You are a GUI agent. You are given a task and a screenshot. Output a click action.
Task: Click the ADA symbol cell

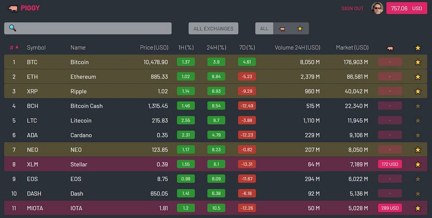coord(32,135)
